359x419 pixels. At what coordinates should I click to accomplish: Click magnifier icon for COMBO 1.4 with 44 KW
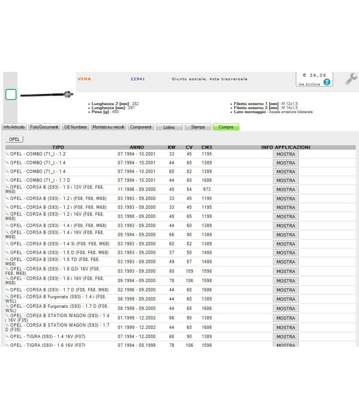(x=7, y=162)
